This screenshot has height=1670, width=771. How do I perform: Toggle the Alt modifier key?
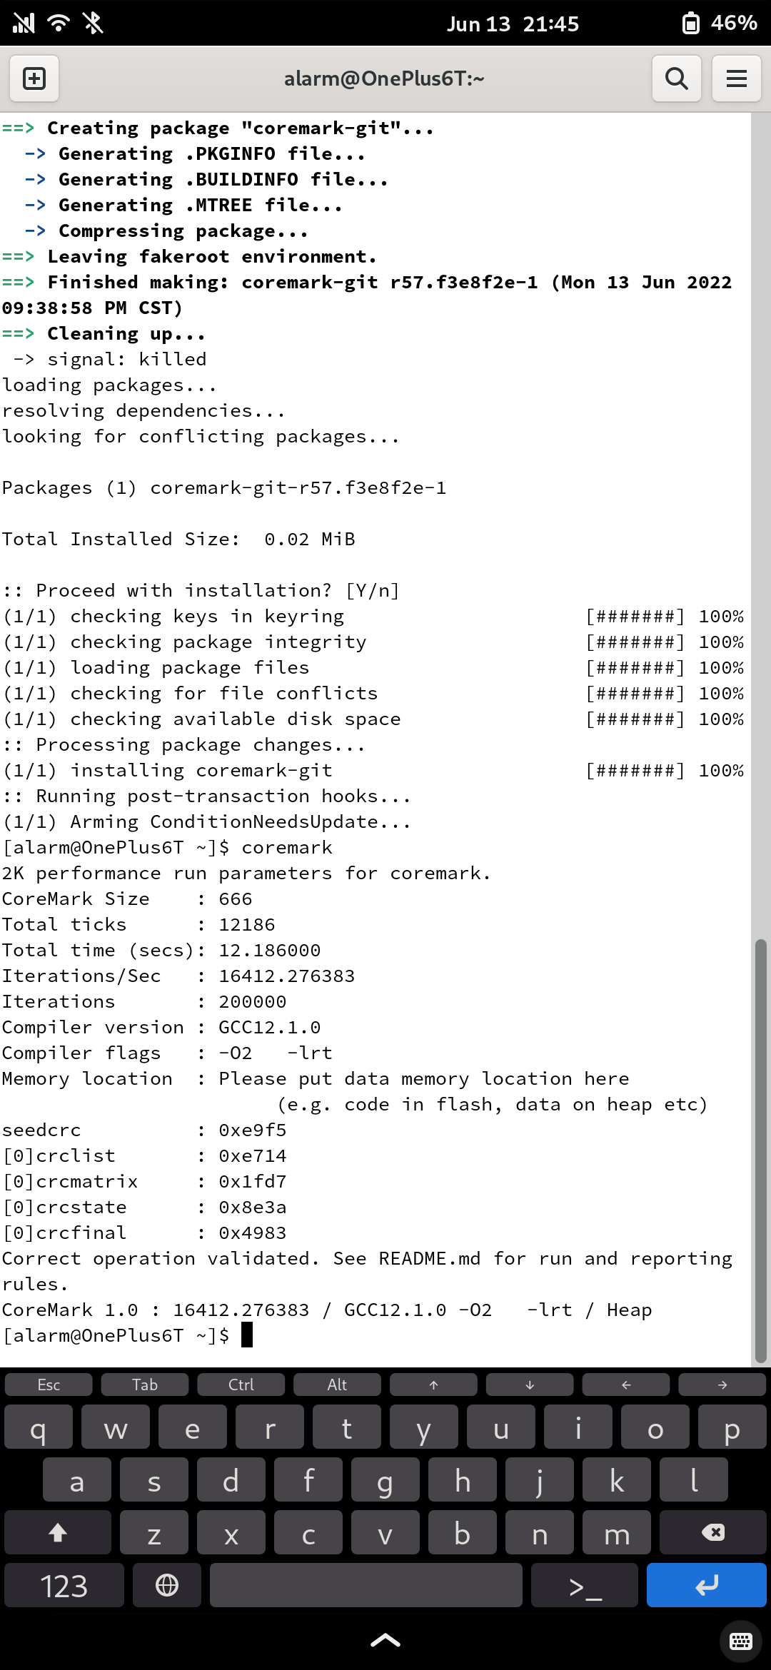(x=337, y=1385)
